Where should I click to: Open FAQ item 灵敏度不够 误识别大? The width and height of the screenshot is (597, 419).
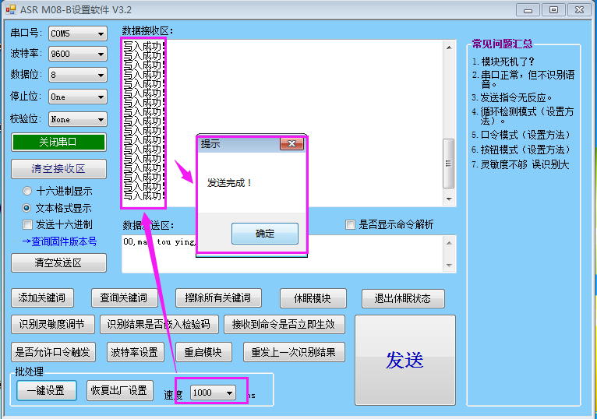click(525, 165)
